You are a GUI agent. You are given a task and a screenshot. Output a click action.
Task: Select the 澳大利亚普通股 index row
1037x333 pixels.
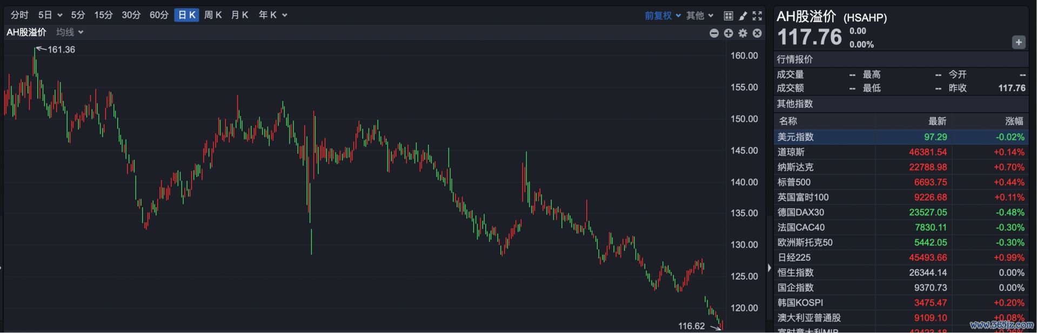point(901,318)
